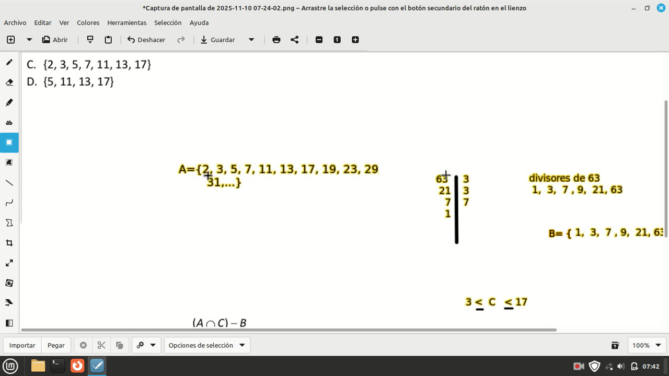Select the Pencil tool
Screen dimensions: 669x376
coord(9,62)
